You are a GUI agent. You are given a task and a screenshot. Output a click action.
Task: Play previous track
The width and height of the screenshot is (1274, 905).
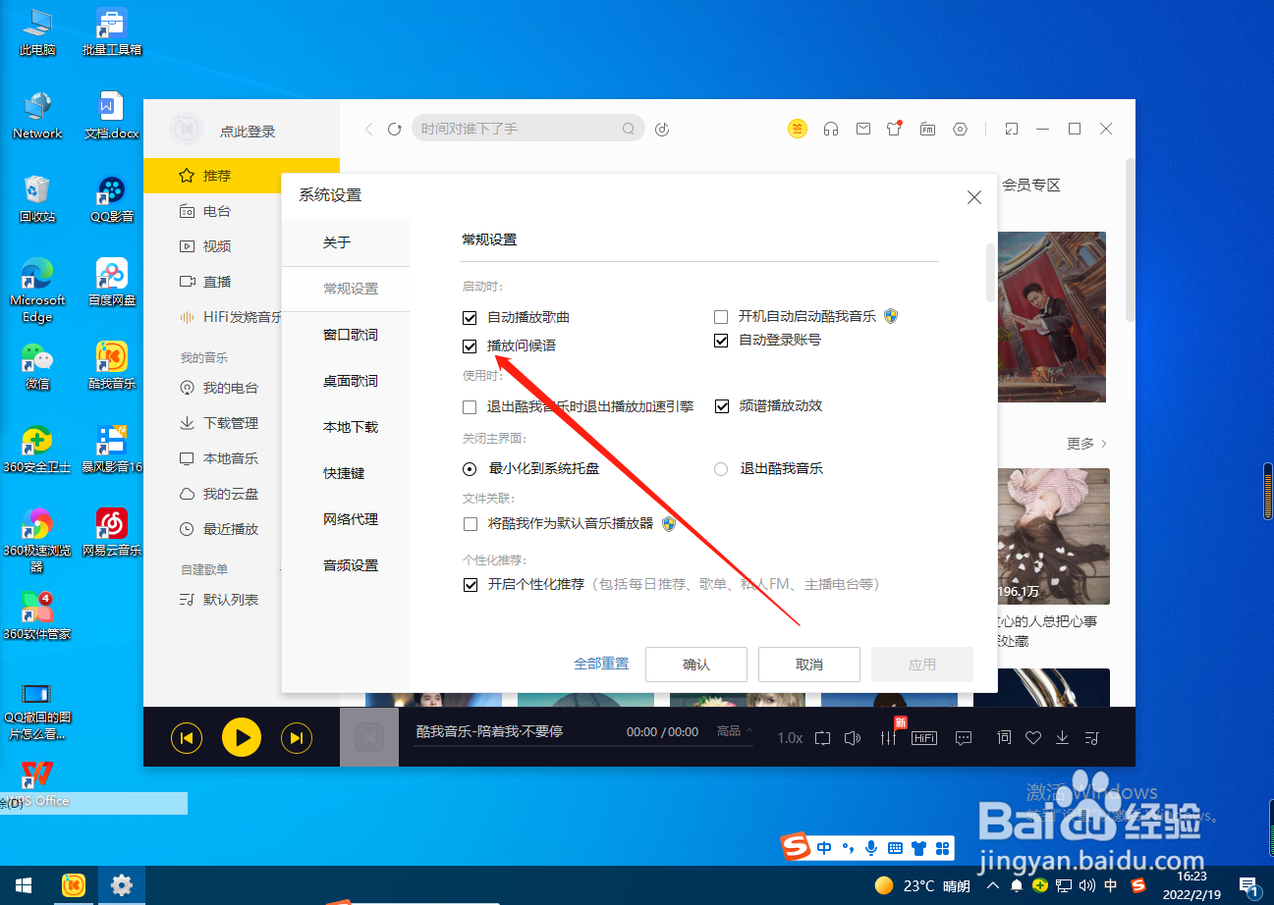(187, 738)
